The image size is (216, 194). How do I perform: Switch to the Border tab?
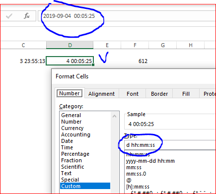click(159, 94)
